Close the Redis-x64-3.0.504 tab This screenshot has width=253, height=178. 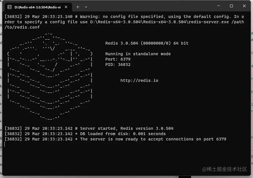click(x=66, y=7)
